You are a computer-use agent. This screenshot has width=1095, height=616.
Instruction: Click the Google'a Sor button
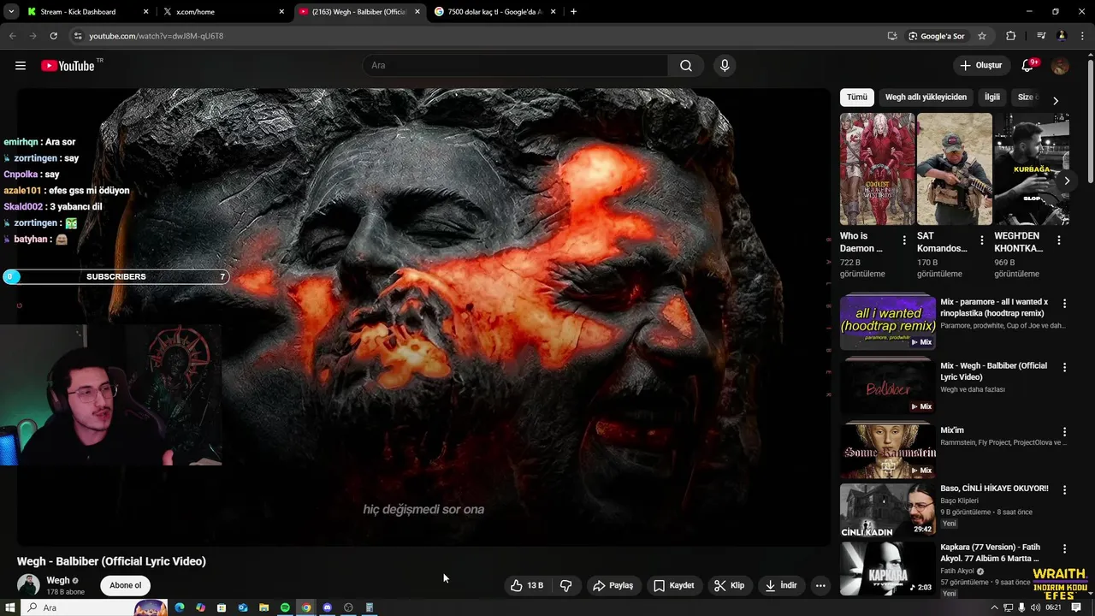937,36
